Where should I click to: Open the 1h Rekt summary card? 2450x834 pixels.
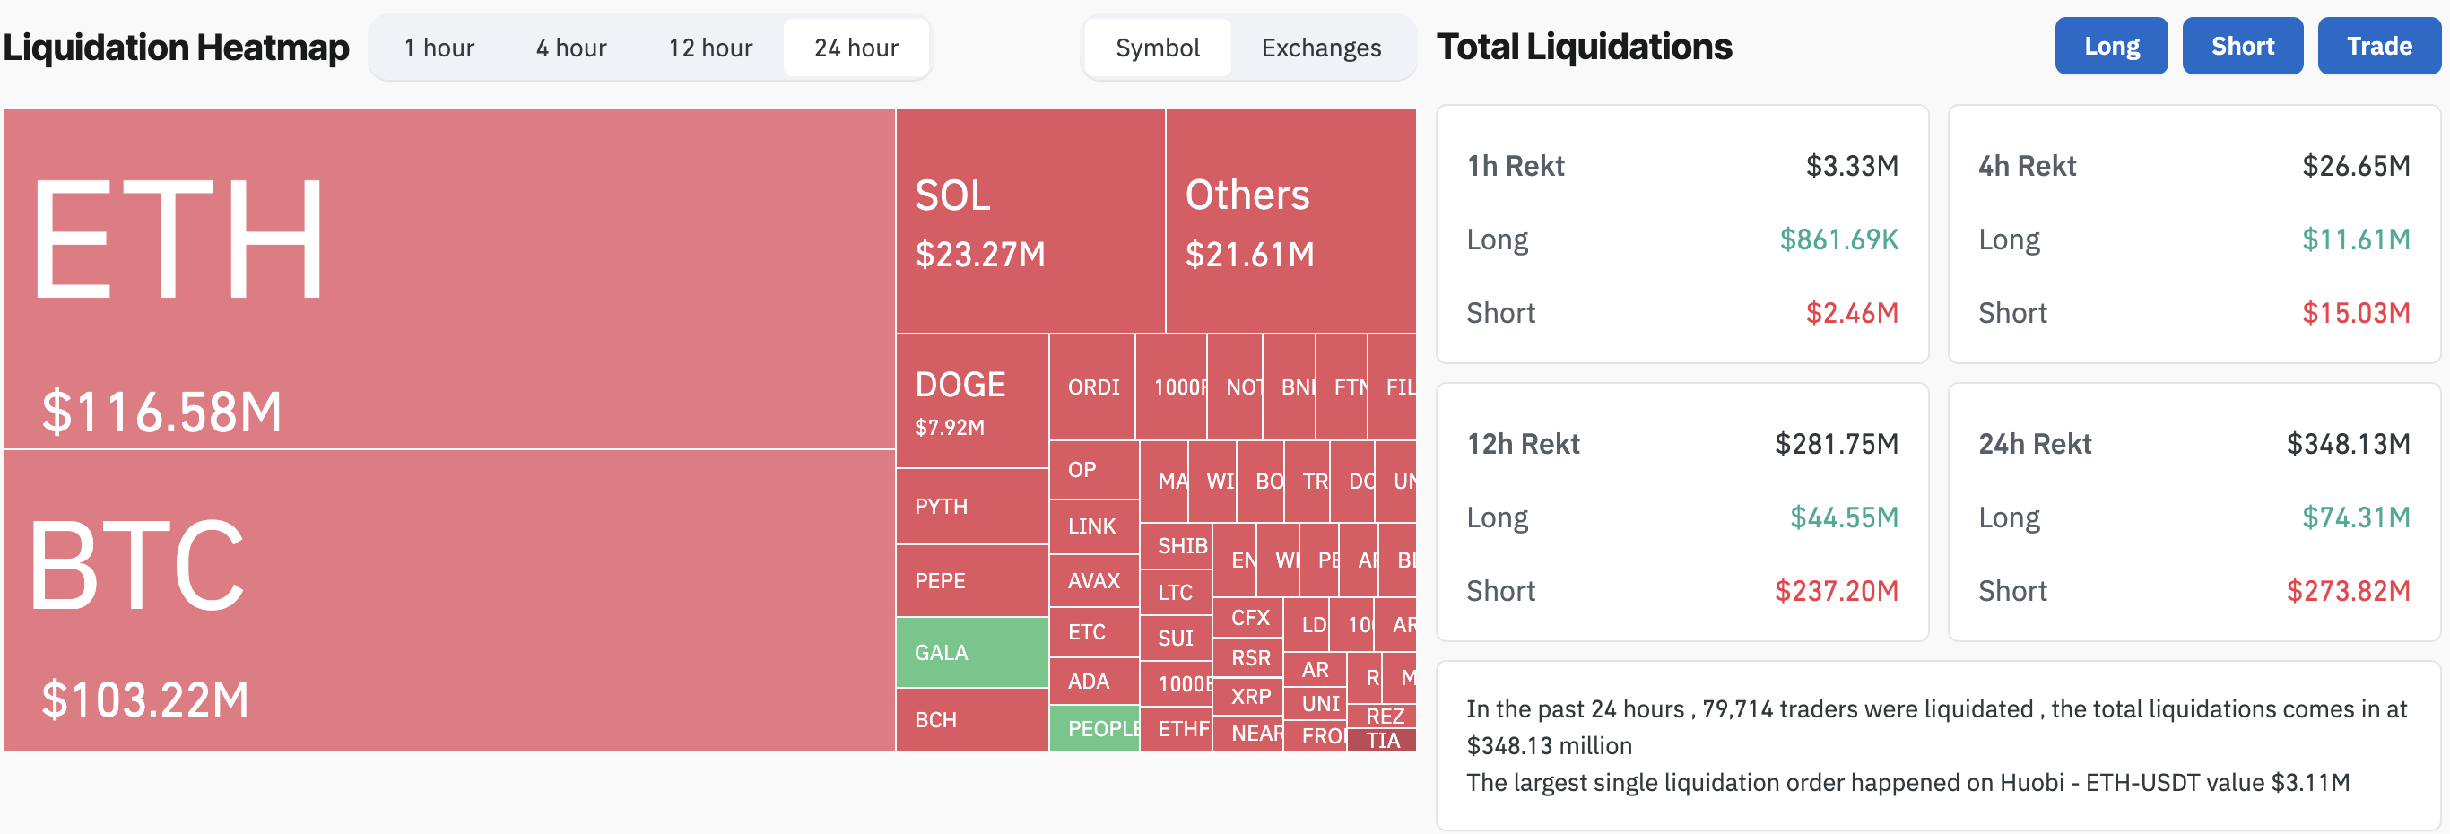[x=1681, y=234]
